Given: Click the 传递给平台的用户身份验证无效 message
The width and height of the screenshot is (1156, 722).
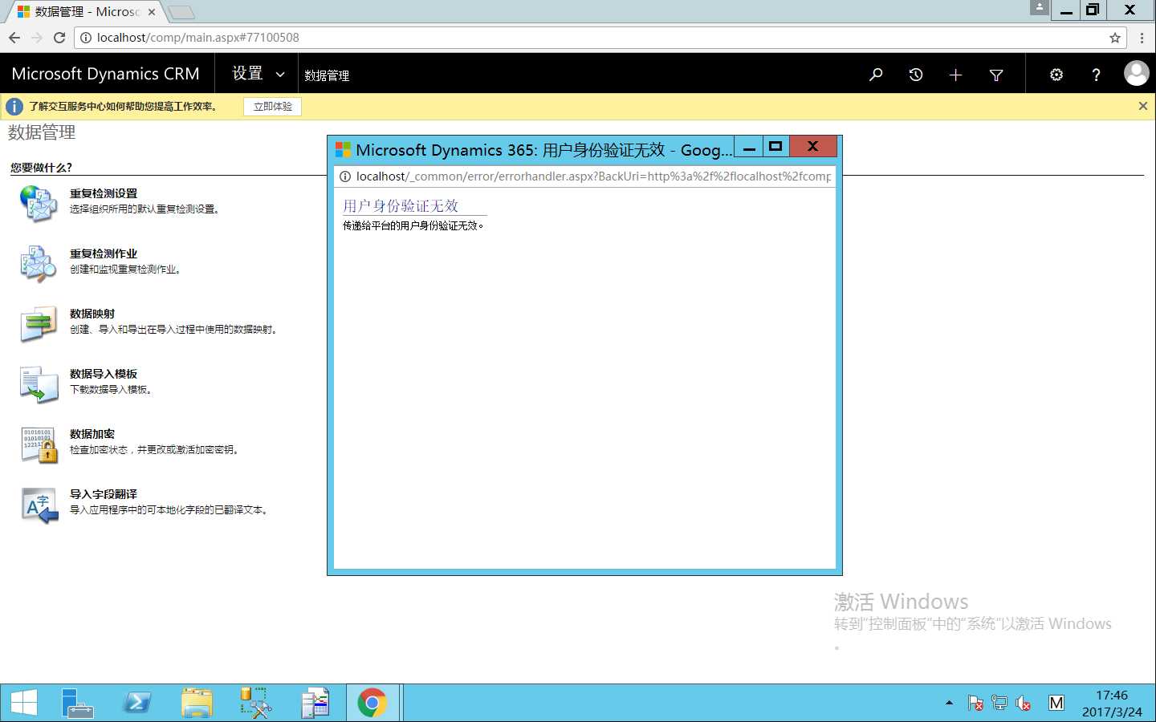Looking at the screenshot, I should point(413,226).
